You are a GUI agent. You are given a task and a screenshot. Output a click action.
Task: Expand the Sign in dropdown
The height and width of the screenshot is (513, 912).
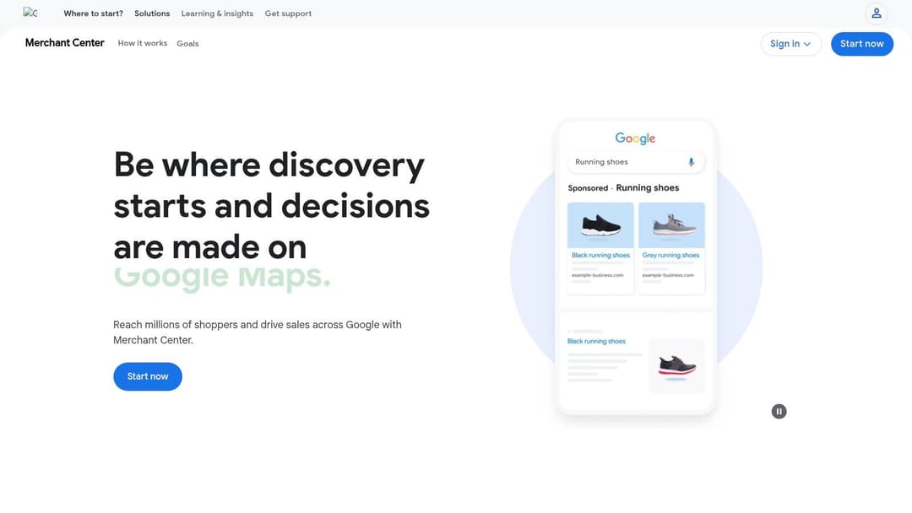pos(790,44)
